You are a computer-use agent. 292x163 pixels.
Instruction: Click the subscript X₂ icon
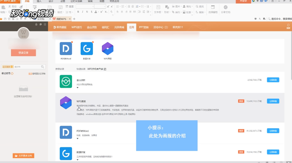tap(106, 12)
